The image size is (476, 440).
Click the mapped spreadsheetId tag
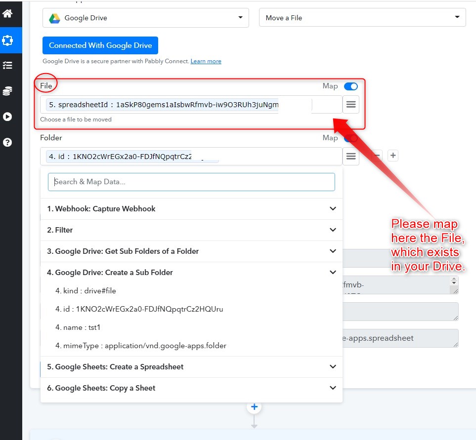coord(163,105)
